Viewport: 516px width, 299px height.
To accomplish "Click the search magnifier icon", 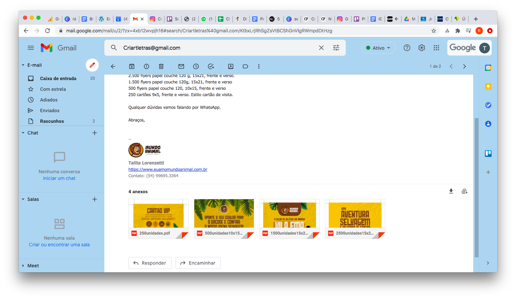I will [114, 48].
